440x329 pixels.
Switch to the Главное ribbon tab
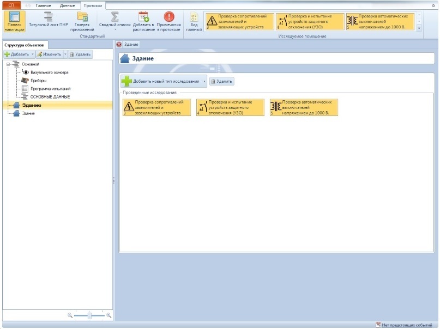(x=43, y=5)
